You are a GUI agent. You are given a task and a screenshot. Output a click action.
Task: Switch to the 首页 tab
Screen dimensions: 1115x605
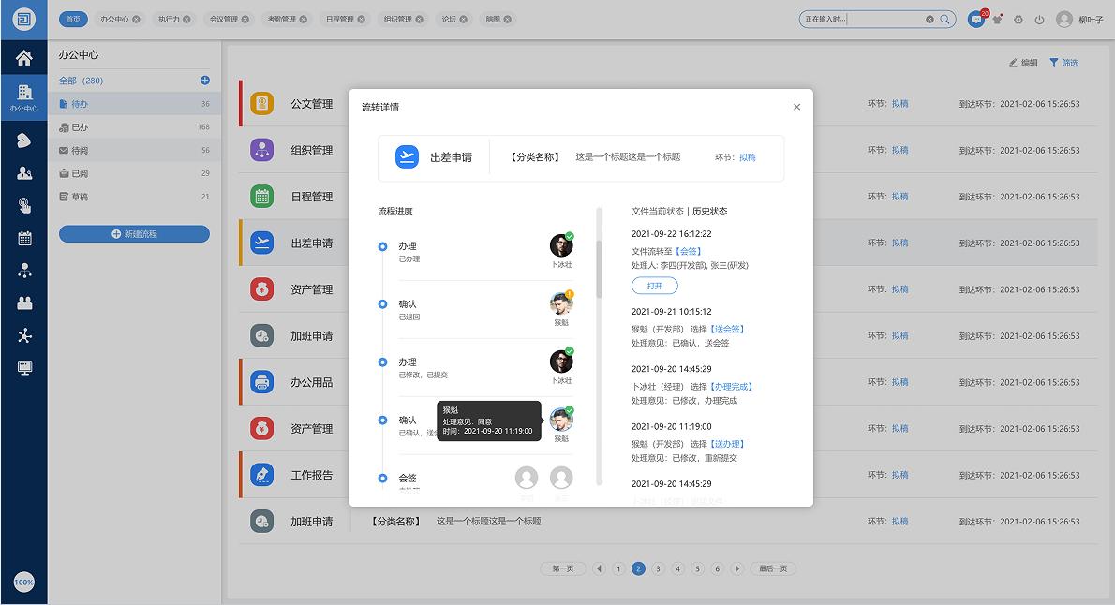72,18
